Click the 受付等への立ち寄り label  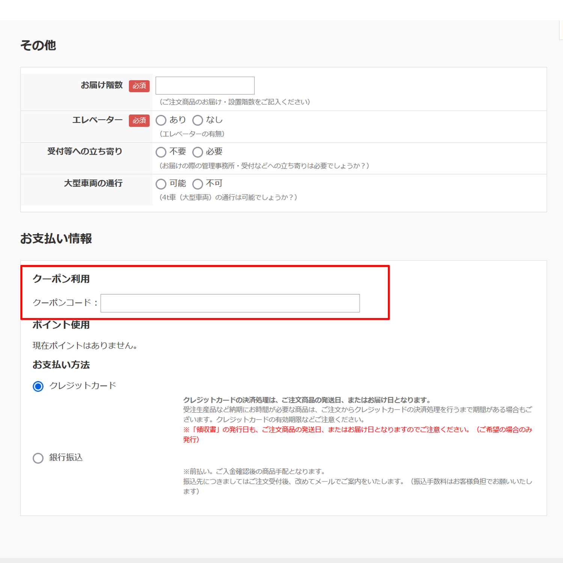point(85,151)
